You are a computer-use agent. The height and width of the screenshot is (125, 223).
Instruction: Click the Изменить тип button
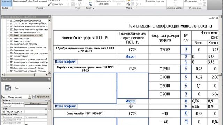41,97
